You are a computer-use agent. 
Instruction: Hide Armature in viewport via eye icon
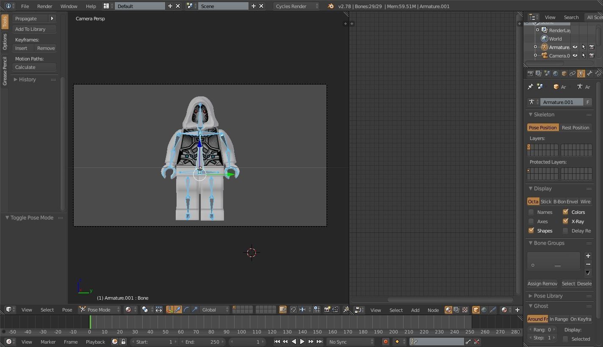[575, 47]
